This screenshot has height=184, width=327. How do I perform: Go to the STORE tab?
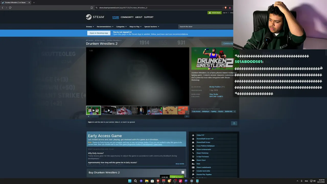(x=116, y=17)
